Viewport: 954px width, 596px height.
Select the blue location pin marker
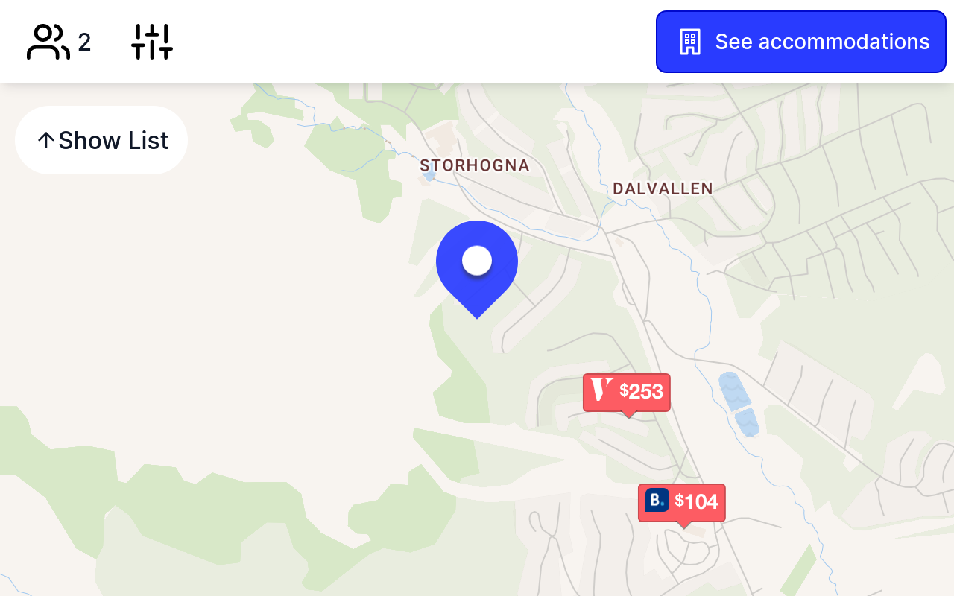[x=477, y=269]
